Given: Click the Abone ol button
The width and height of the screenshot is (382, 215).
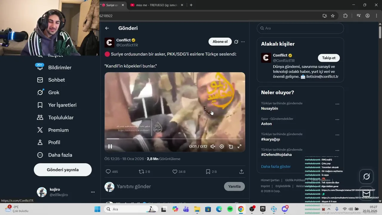Looking at the screenshot, I should [220, 42].
